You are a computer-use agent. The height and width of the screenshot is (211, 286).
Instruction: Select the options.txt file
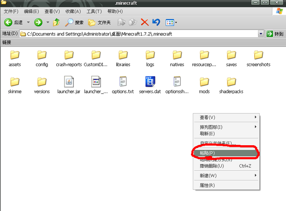pyautogui.click(x=123, y=85)
